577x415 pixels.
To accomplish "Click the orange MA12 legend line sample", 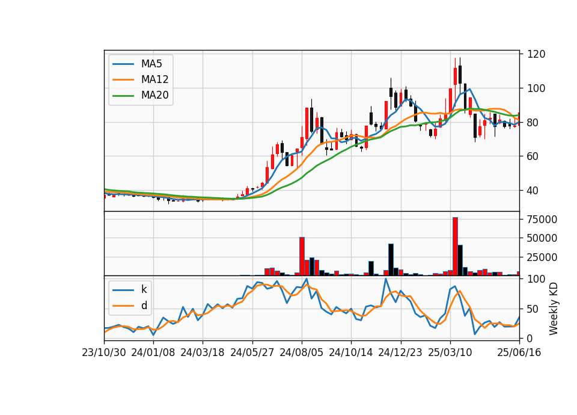I will (123, 79).
